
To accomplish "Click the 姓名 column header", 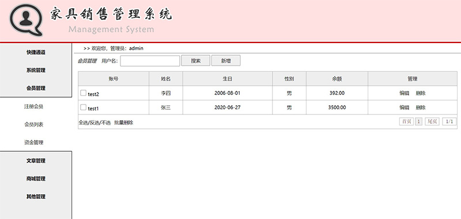I will click(x=166, y=79).
